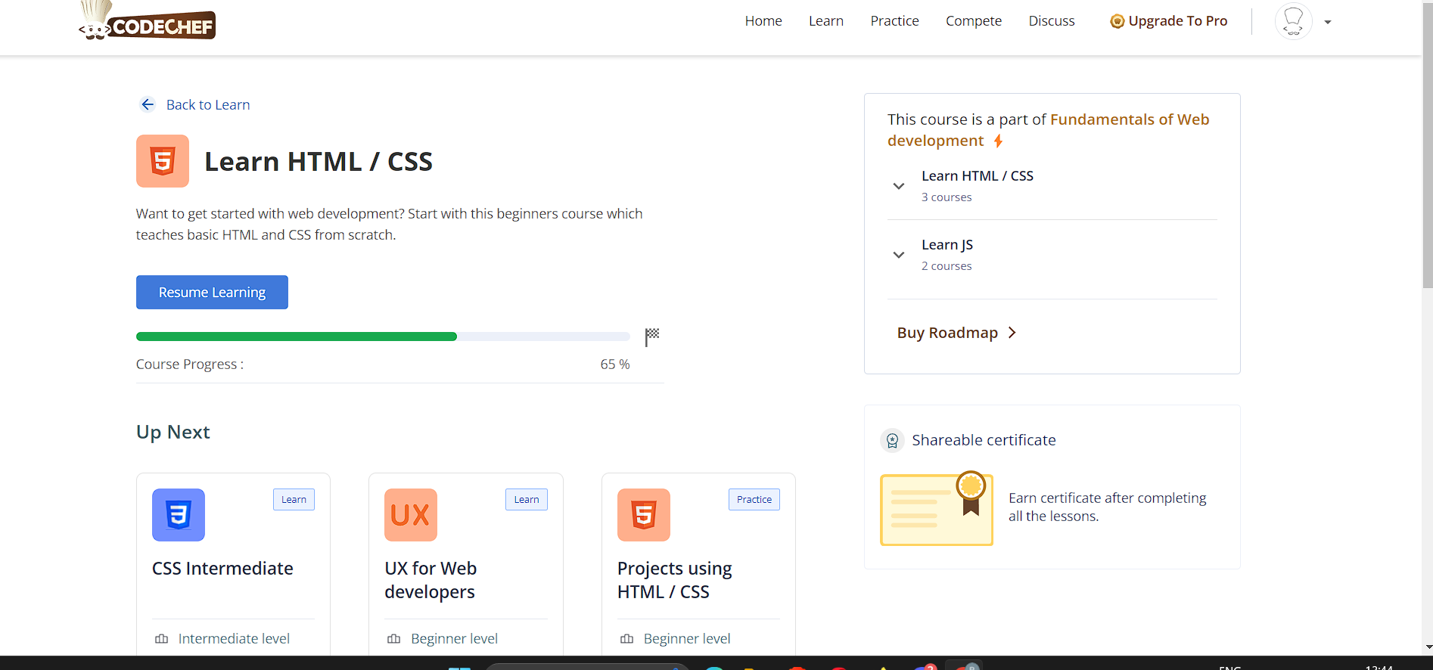Click the Back to Learn link
The width and height of the screenshot is (1433, 670).
[208, 104]
